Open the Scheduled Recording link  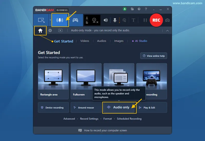click(129, 119)
